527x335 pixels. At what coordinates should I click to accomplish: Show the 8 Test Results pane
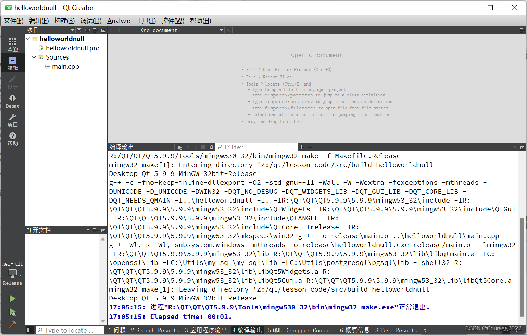[x=396, y=330]
